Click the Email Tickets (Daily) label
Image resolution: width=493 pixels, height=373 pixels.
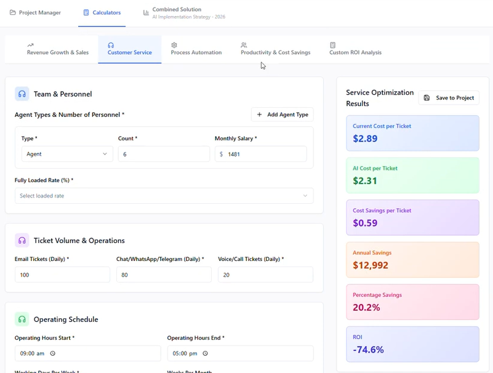42,259
